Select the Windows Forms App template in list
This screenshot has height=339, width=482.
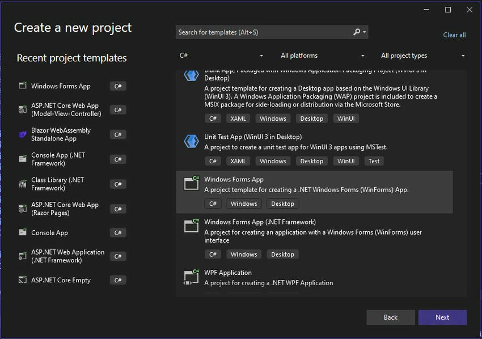click(x=314, y=192)
